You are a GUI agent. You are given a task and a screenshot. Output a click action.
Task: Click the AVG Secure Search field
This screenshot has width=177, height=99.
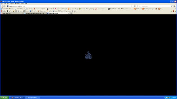pyautogui.click(x=155, y=6)
